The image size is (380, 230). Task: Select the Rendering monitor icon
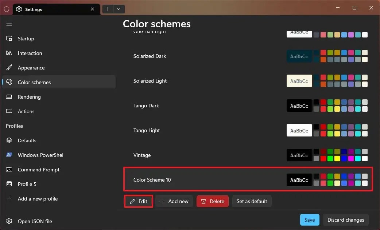coord(9,97)
